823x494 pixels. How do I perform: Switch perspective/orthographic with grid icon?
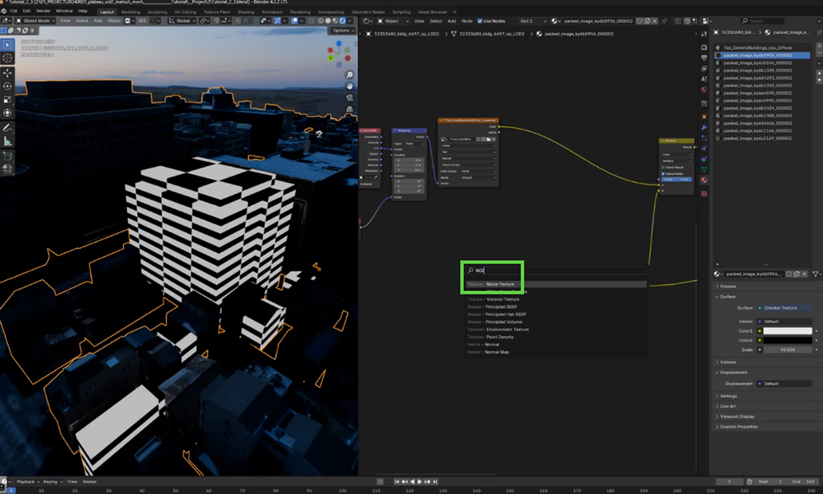click(x=350, y=109)
